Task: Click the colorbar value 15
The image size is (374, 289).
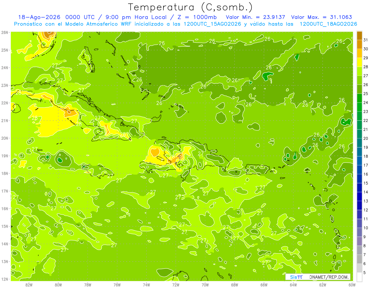Action: tap(366, 183)
